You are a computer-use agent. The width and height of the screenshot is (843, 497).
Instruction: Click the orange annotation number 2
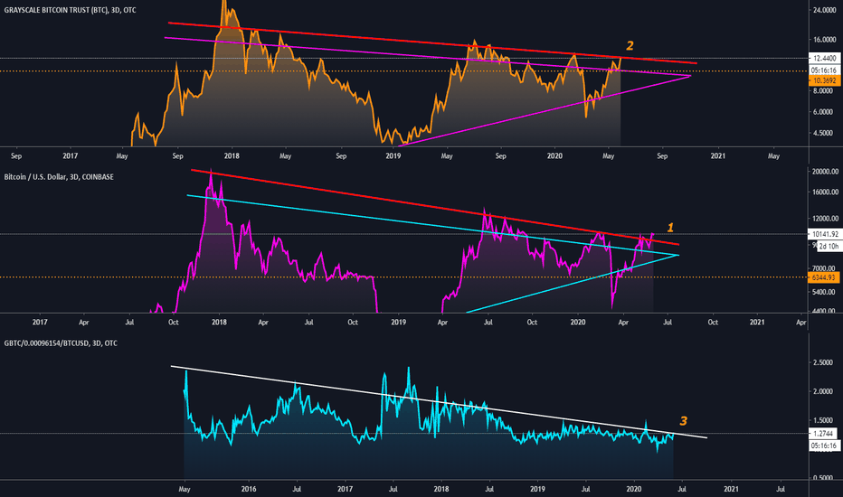point(630,46)
